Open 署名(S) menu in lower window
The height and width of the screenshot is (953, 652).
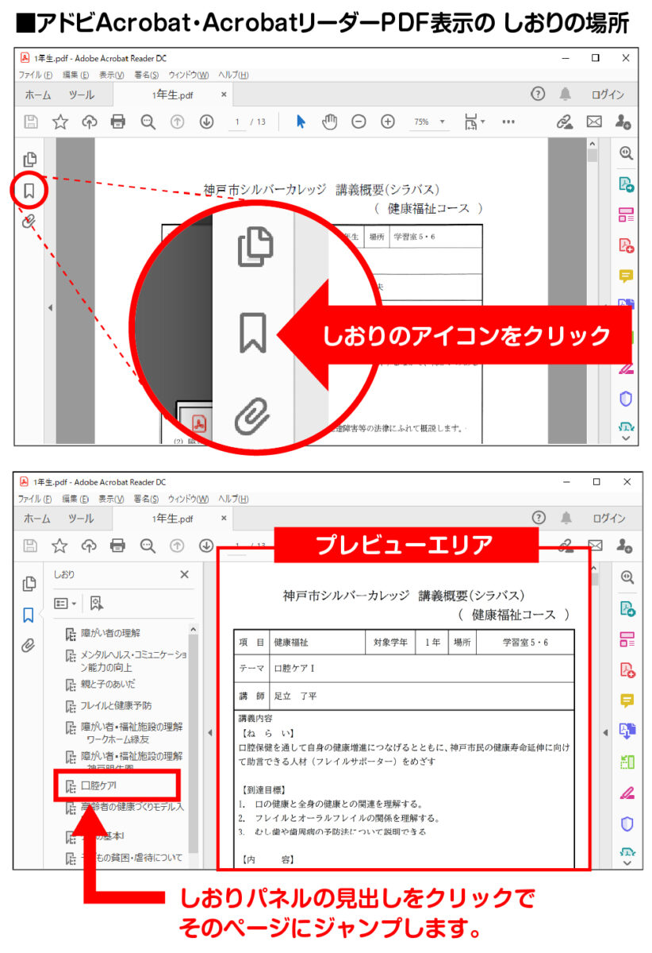[x=146, y=499]
